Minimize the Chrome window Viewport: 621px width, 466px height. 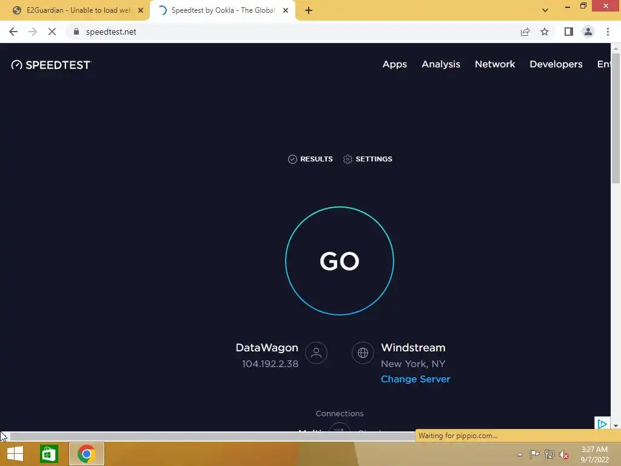point(568,6)
